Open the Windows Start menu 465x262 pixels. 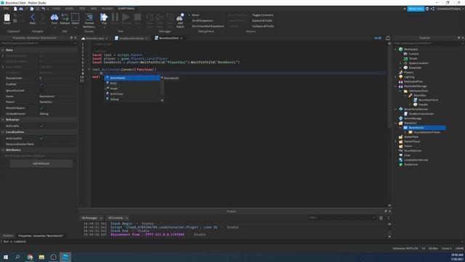[x=6, y=257]
